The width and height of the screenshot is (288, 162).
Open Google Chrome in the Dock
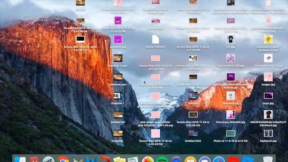pos(63,159)
